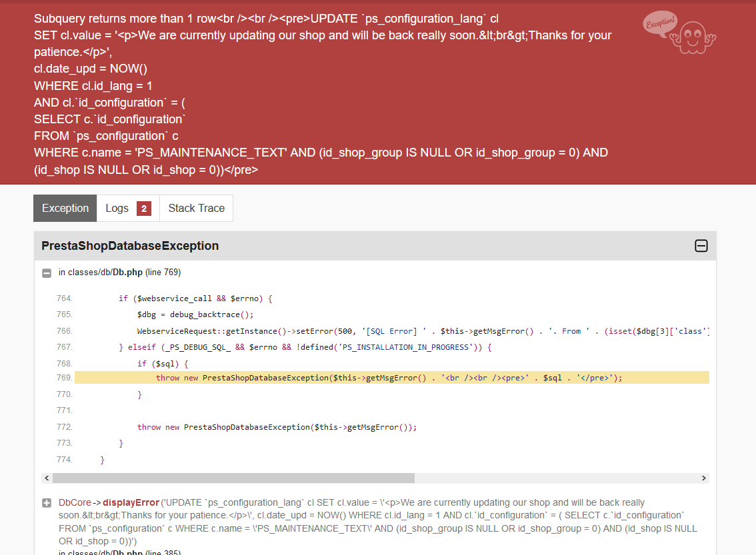Click the red Logs count badge
The width and height of the screenshot is (756, 555).
[x=144, y=209]
